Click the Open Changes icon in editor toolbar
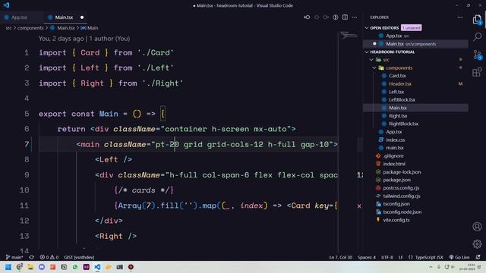486x273 pixels. tap(336, 17)
